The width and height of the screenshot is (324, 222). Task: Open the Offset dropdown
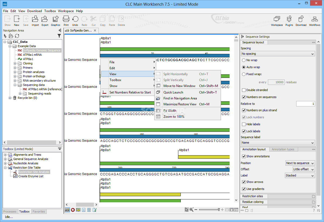point(304,169)
